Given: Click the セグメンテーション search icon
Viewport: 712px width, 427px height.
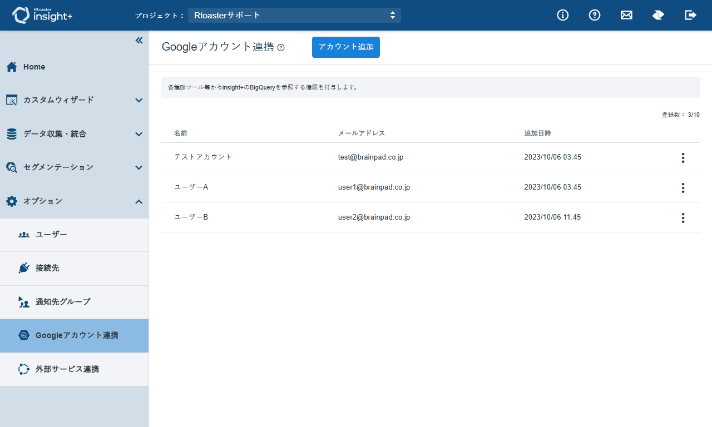Looking at the screenshot, I should click(x=12, y=167).
